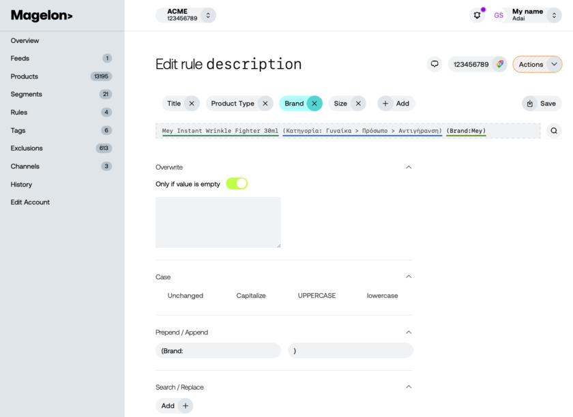The width and height of the screenshot is (573, 417).
Task: Click the Feeds count badge 1
Action: coord(107,58)
